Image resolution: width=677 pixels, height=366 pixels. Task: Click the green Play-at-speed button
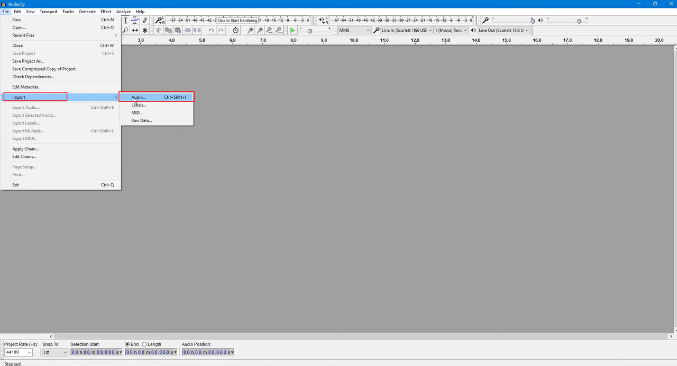tap(292, 31)
